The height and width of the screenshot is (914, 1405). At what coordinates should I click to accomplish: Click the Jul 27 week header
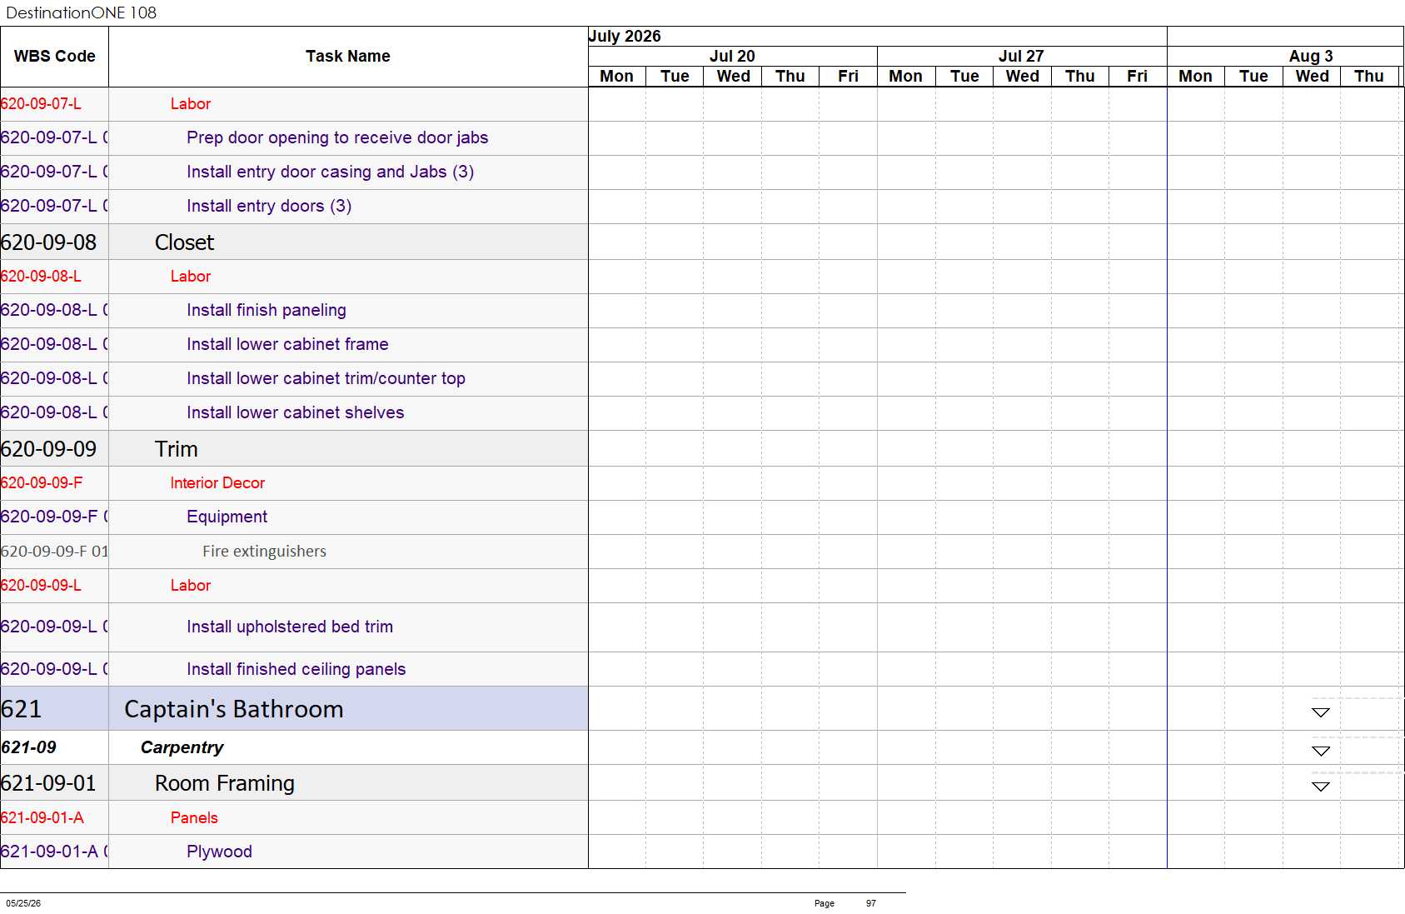1021,56
